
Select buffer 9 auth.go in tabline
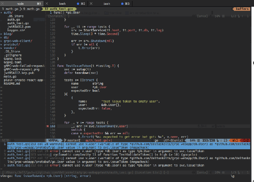coord(31,9)
